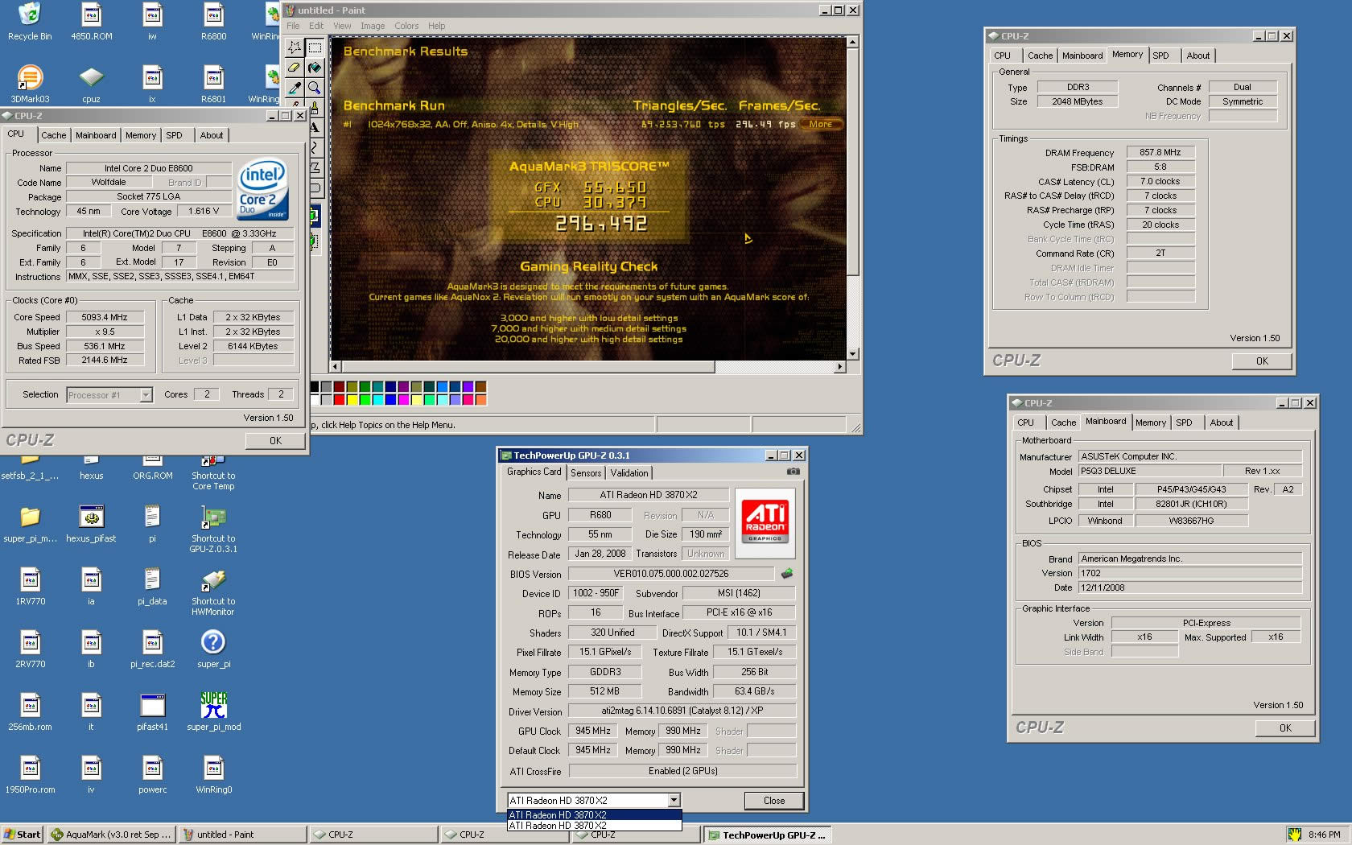Image resolution: width=1352 pixels, height=845 pixels.
Task: Select the Free-Form Select tool in Paint
Action: click(x=295, y=47)
